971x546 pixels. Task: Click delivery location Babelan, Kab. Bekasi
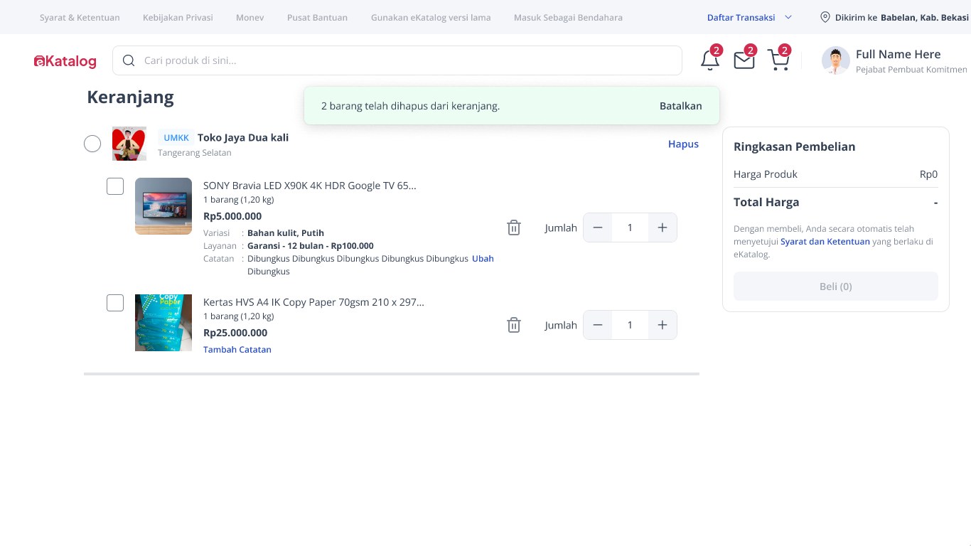[925, 17]
